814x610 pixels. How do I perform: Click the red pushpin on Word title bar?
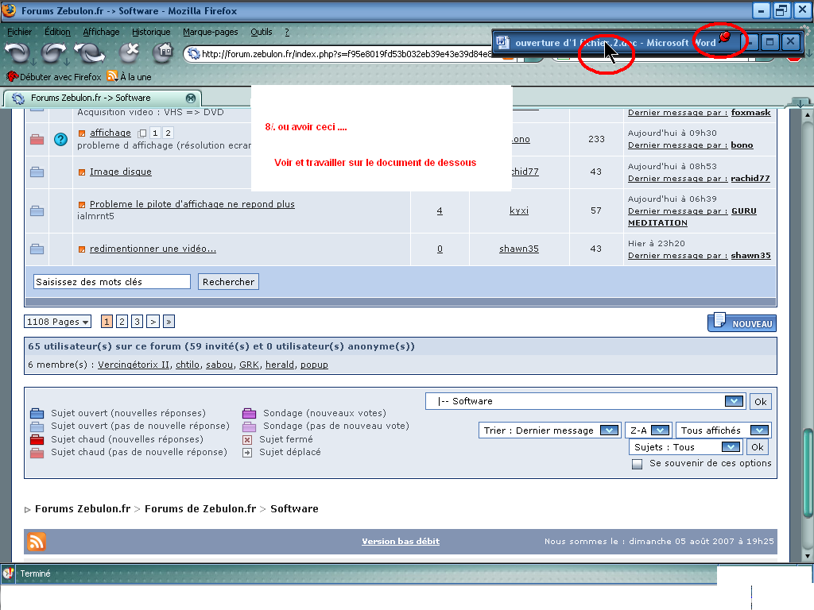[724, 38]
